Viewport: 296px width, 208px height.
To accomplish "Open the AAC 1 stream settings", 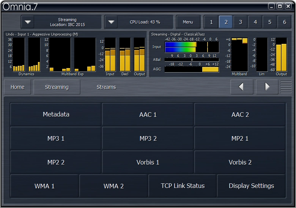I will click(148, 114).
